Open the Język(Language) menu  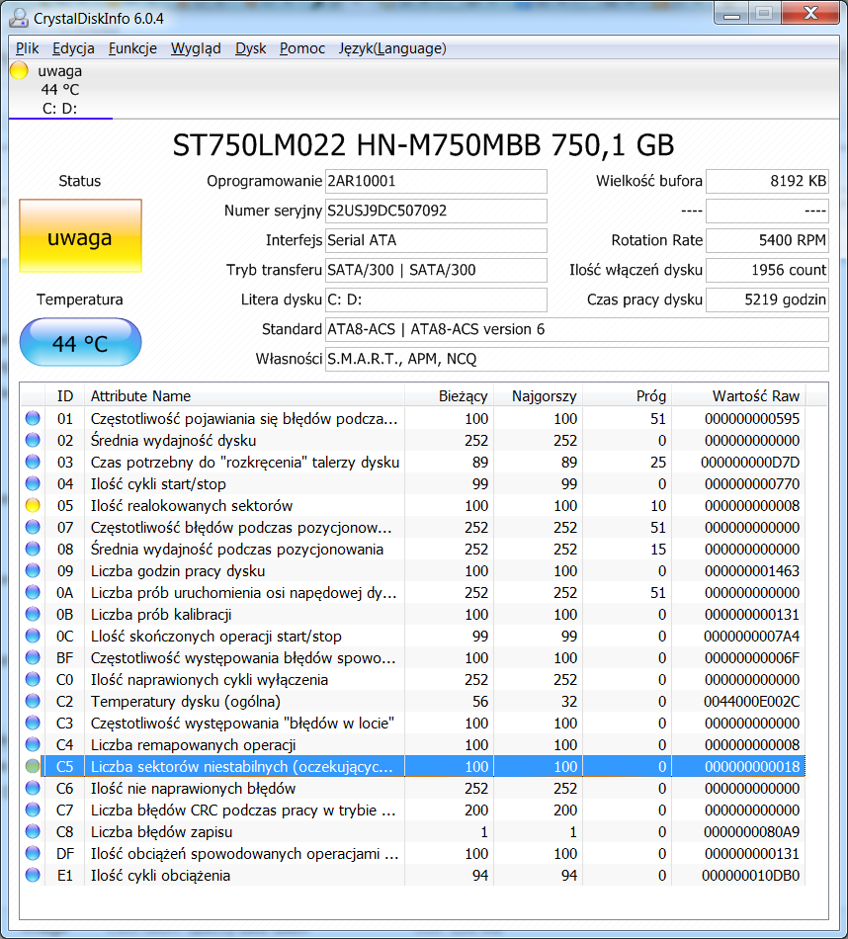pyautogui.click(x=392, y=48)
